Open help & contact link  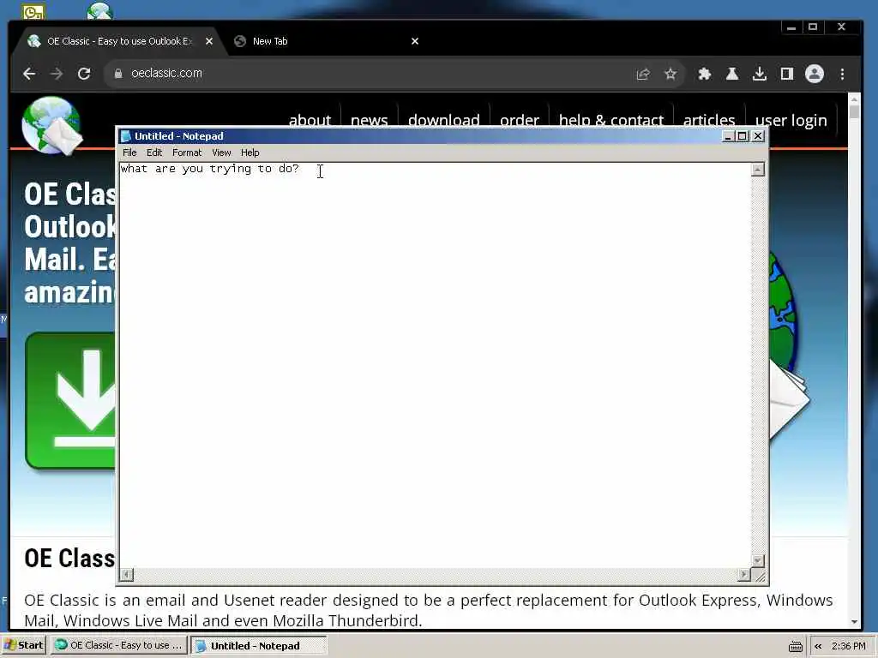[x=610, y=120]
